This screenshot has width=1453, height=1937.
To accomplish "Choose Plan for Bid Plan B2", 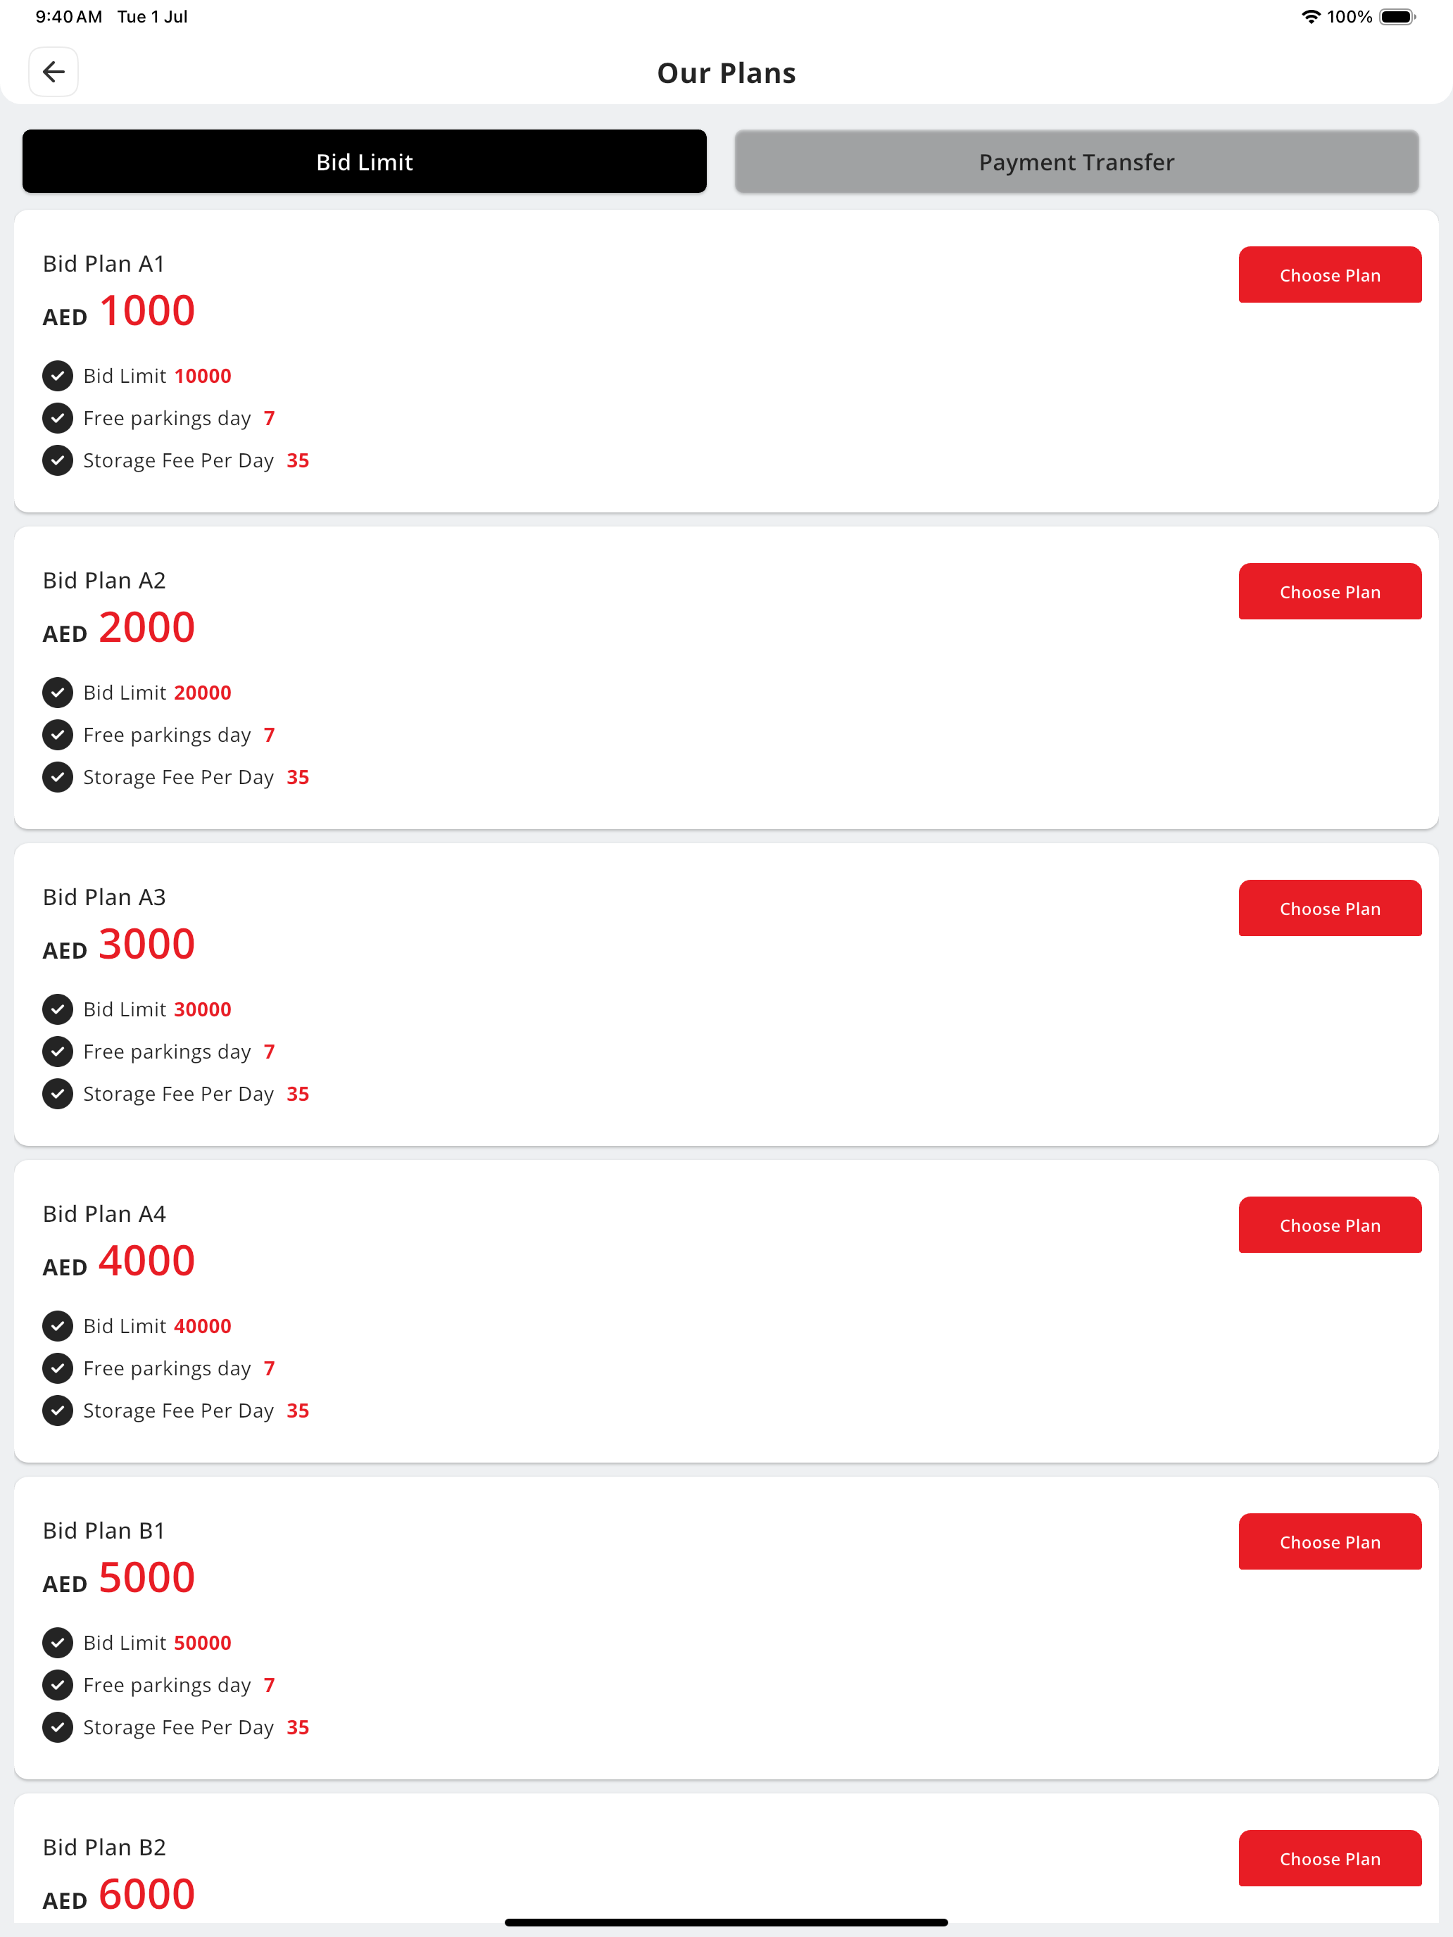I will pyautogui.click(x=1330, y=1859).
